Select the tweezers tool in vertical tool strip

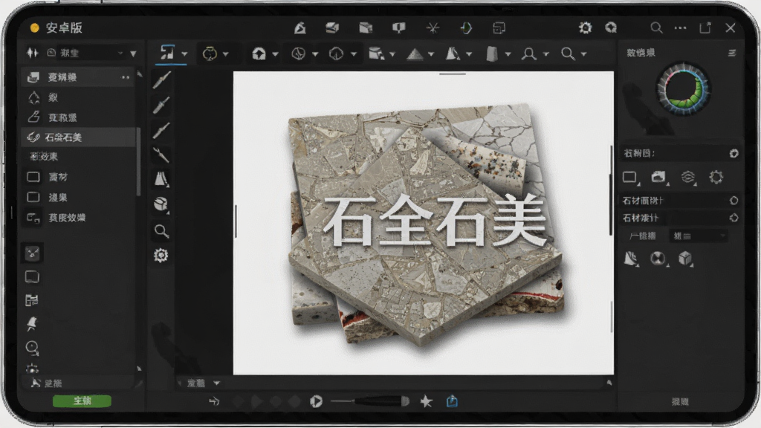161,155
